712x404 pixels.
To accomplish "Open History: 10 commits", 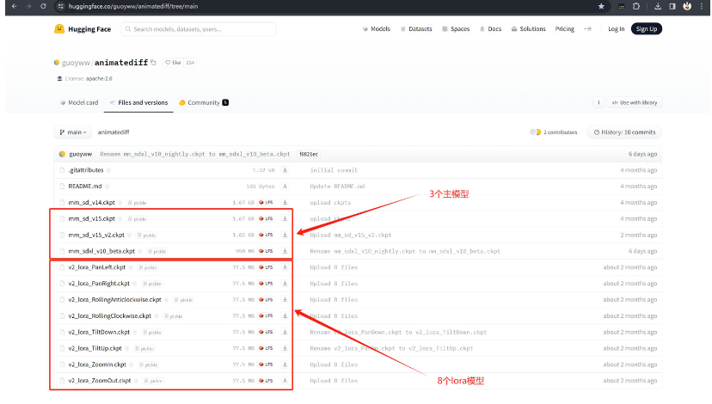I will [x=623, y=132].
